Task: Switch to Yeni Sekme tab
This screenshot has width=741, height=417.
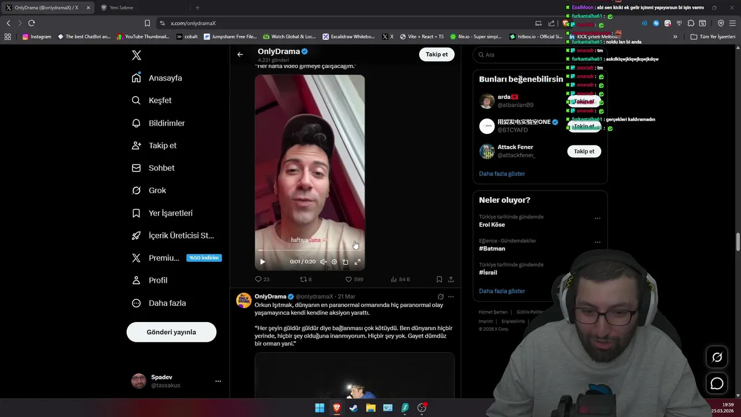Action: pos(121,8)
